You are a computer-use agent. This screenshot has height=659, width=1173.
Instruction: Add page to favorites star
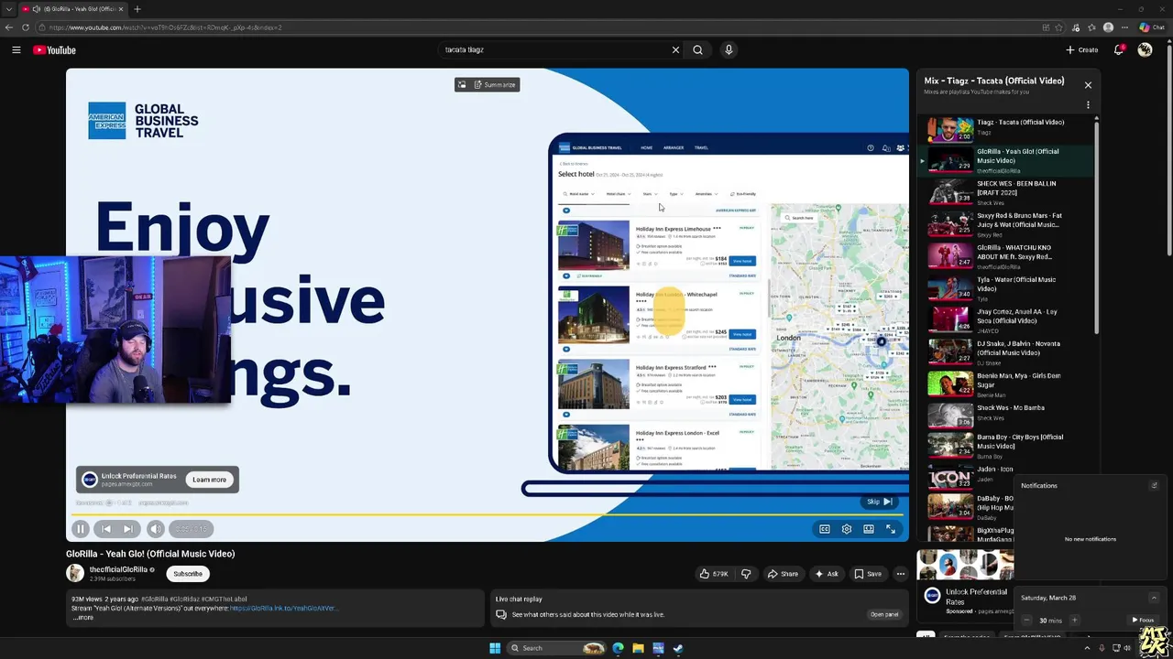pyautogui.click(x=1059, y=27)
